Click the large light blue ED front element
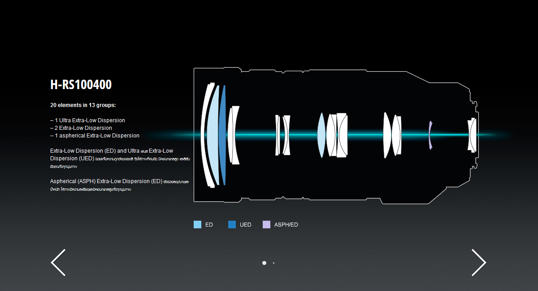 (x=213, y=134)
